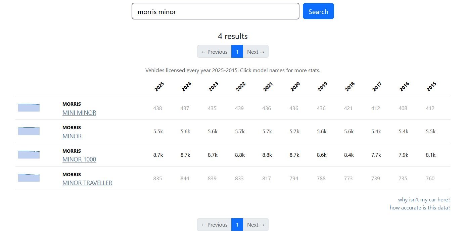
Task: Open 'how accurate is this data?' link
Action: pos(420,207)
